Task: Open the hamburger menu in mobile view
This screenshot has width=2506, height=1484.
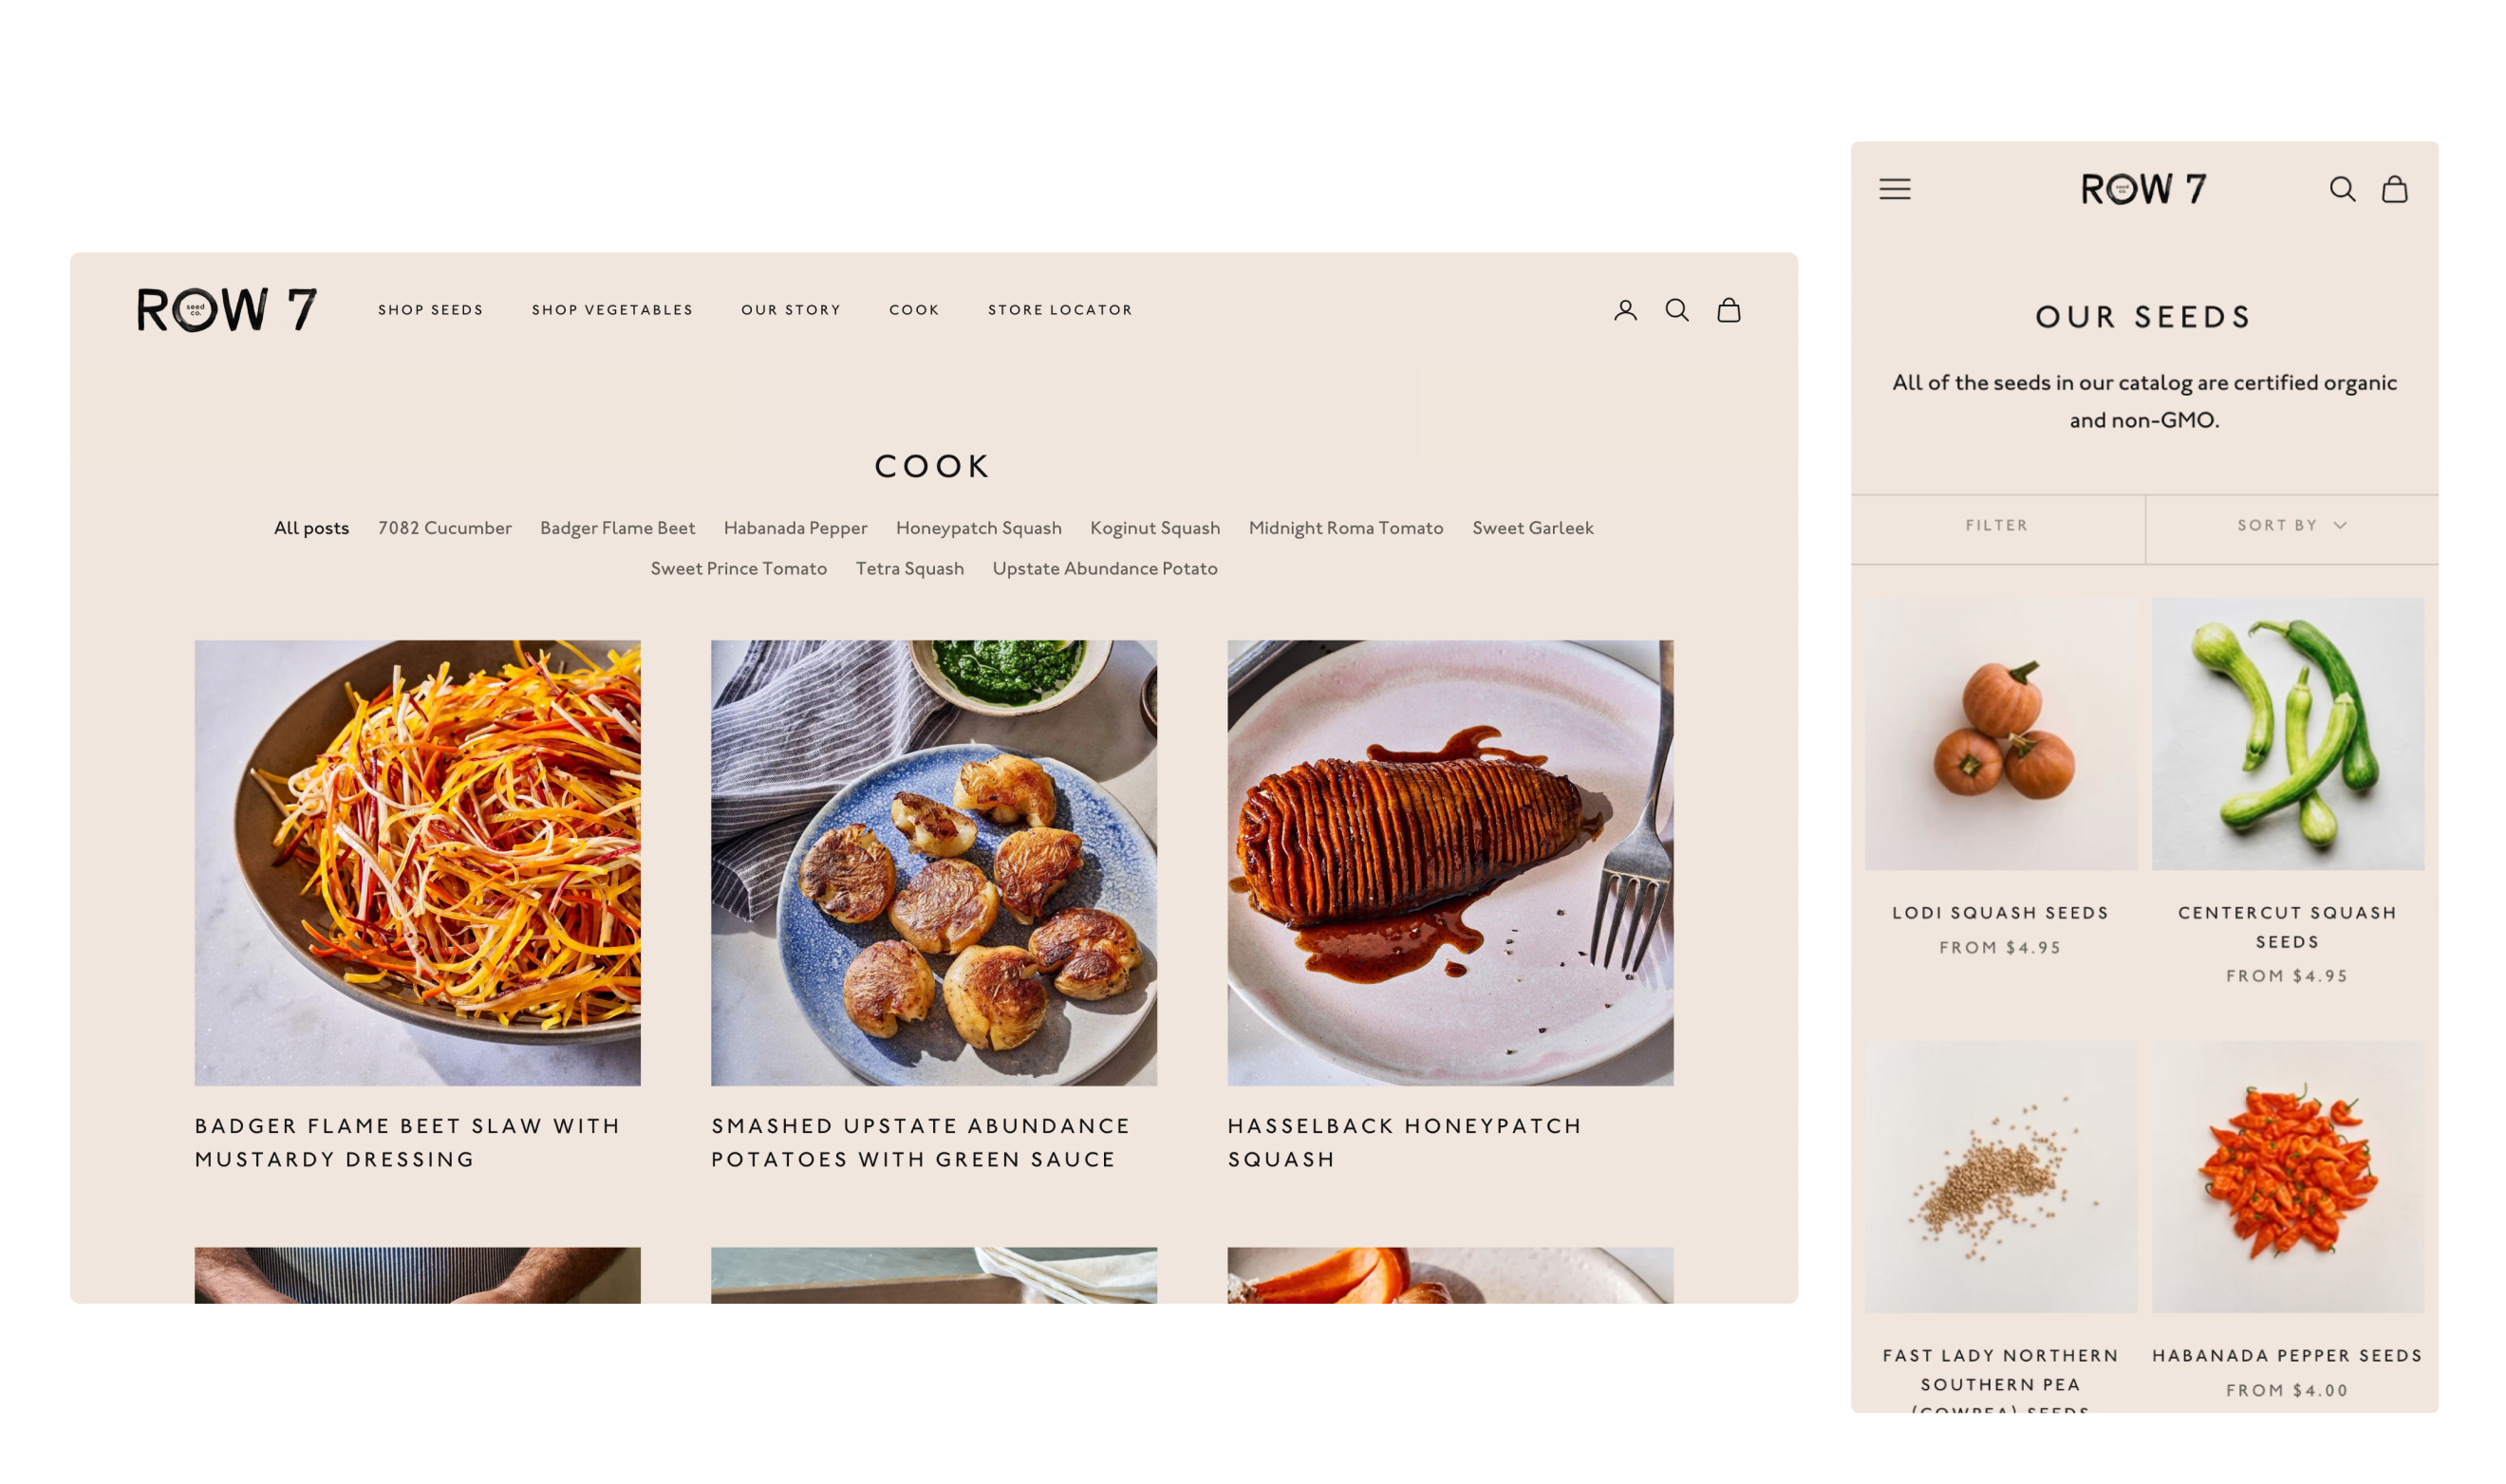Action: click(x=1894, y=189)
